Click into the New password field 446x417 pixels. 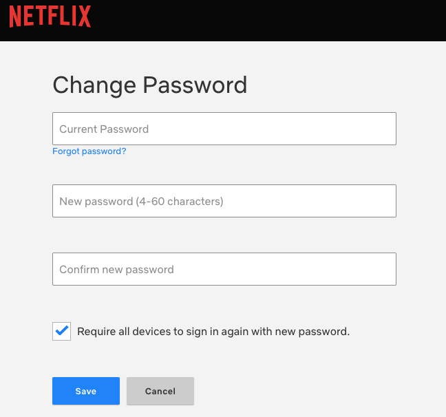[224, 201]
